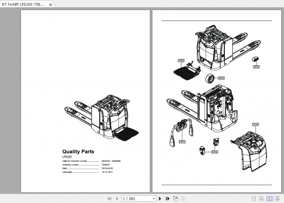Click the previous view navigation icon
The image size is (284, 203).
click(x=176, y=199)
